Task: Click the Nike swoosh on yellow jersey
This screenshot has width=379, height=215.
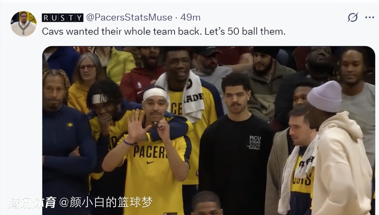Action: (150, 162)
